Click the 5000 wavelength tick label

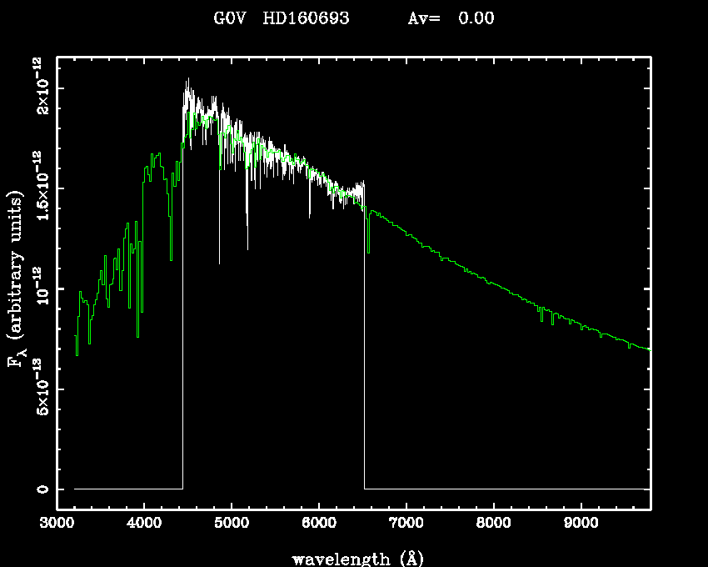232,524
